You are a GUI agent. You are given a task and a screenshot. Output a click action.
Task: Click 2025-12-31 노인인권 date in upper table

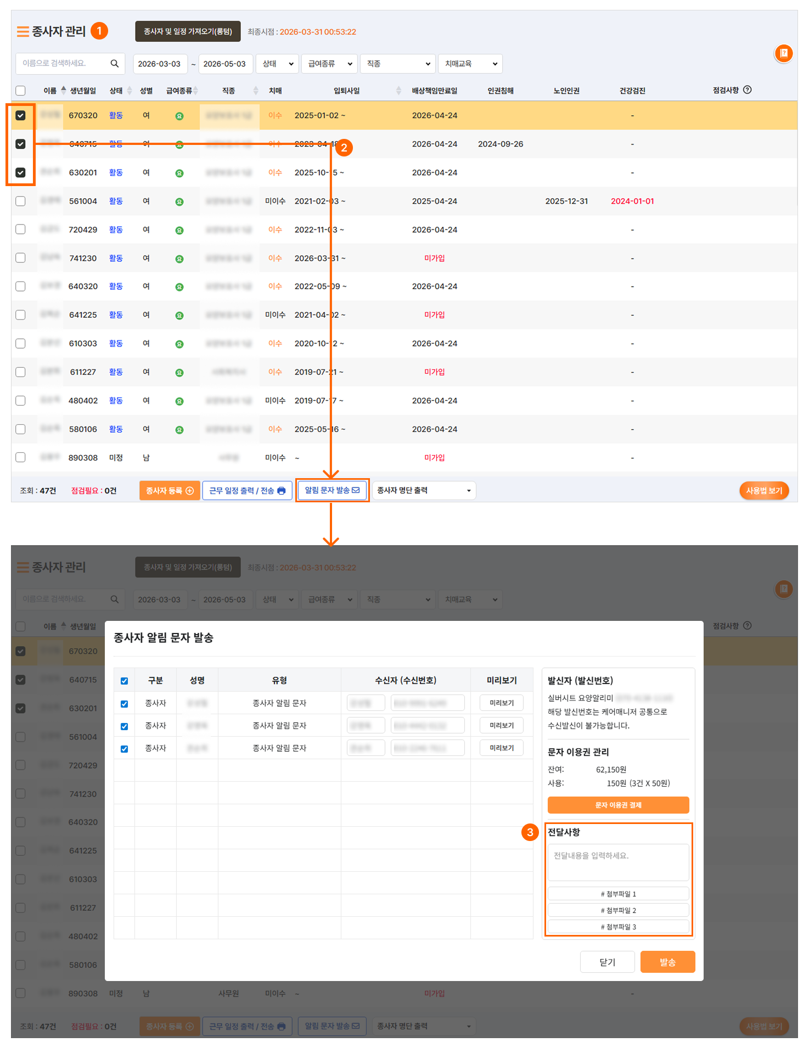coord(566,201)
